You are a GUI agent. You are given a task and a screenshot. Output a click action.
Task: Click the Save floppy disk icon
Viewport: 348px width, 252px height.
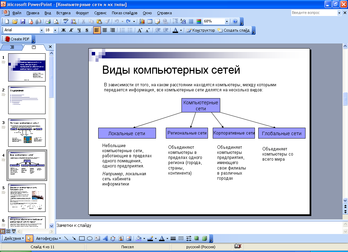pos(23,21)
